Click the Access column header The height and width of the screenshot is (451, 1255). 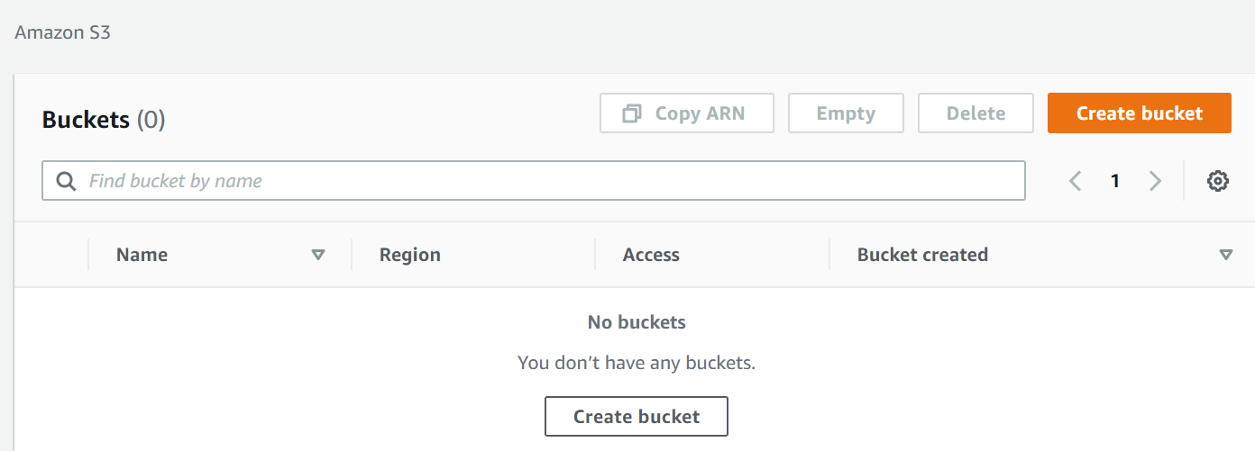(x=651, y=255)
